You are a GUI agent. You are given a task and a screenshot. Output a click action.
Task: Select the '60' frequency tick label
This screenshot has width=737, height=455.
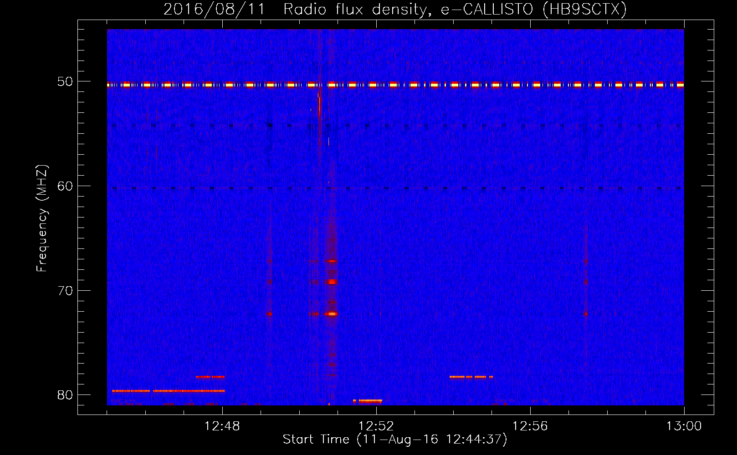pyautogui.click(x=65, y=186)
